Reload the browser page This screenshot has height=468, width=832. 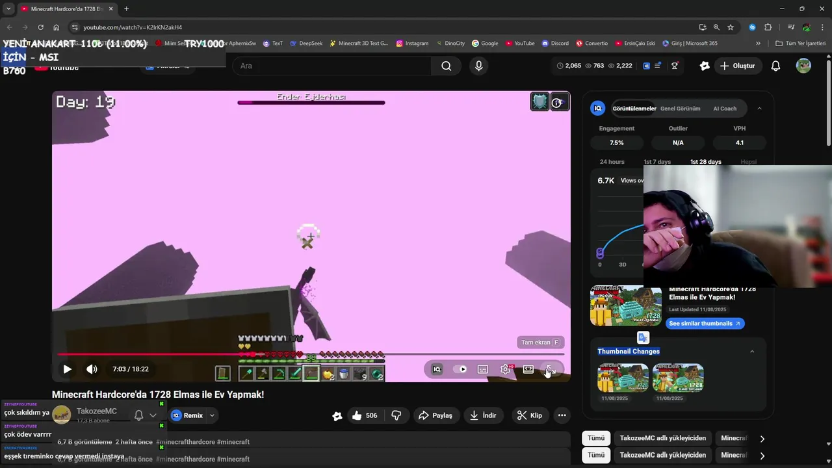[x=40, y=27]
